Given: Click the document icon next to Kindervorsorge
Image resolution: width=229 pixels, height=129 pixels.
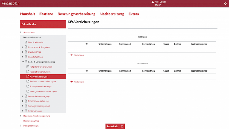Looking at the screenshot, I should coord(26,111).
